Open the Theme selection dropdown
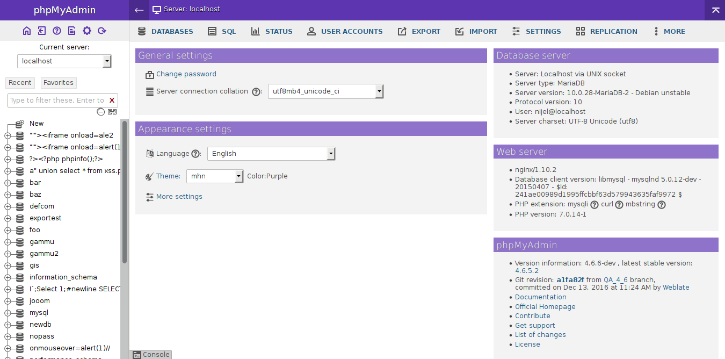Image resolution: width=725 pixels, height=359 pixels. (x=215, y=176)
